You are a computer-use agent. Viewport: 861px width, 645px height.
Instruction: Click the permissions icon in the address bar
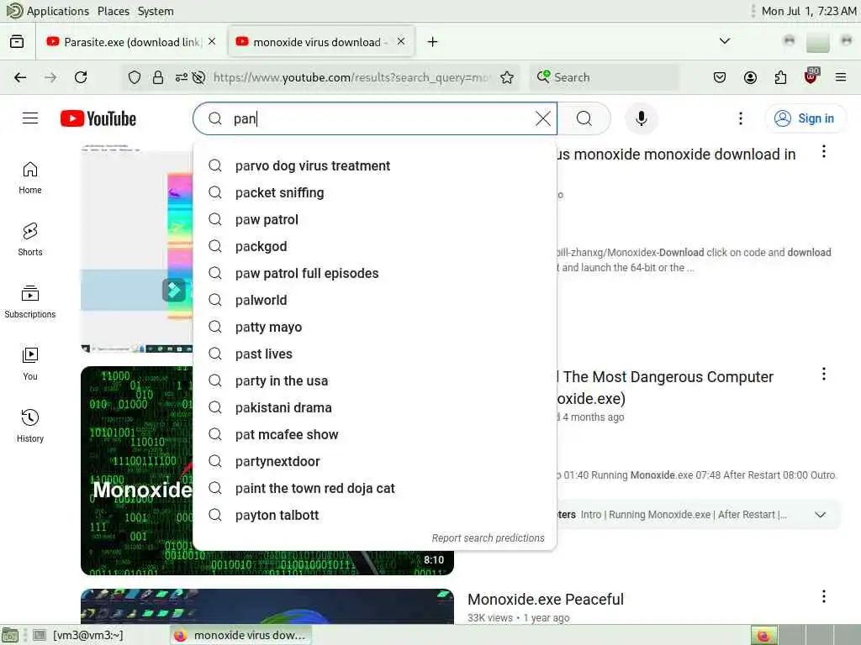tap(182, 77)
